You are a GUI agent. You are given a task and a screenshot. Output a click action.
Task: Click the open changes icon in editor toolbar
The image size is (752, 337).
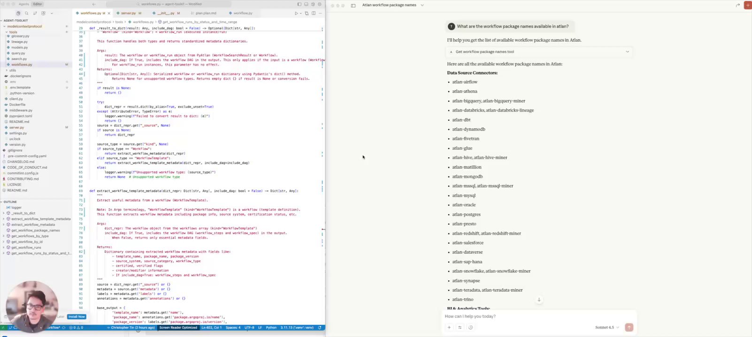pos(307,13)
